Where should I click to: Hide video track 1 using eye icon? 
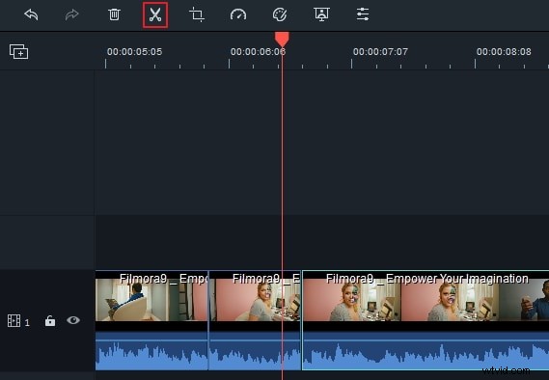coord(73,320)
